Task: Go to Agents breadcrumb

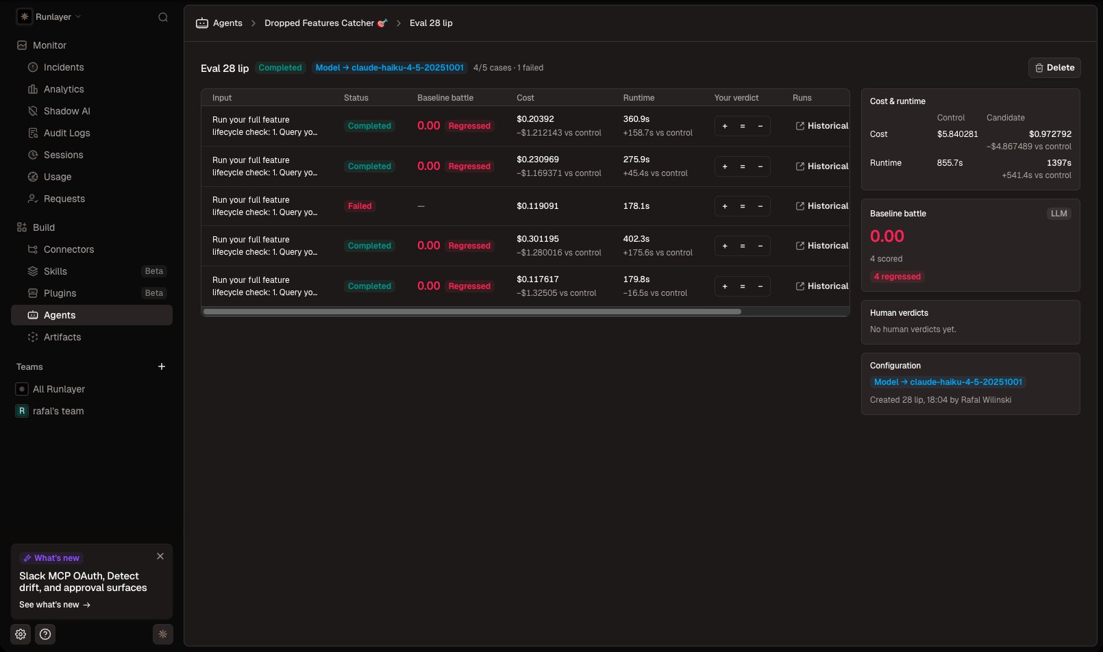Action: point(227,23)
